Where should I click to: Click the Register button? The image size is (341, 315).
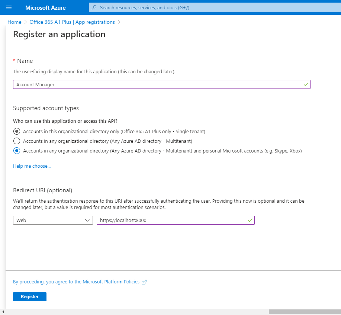click(30, 297)
